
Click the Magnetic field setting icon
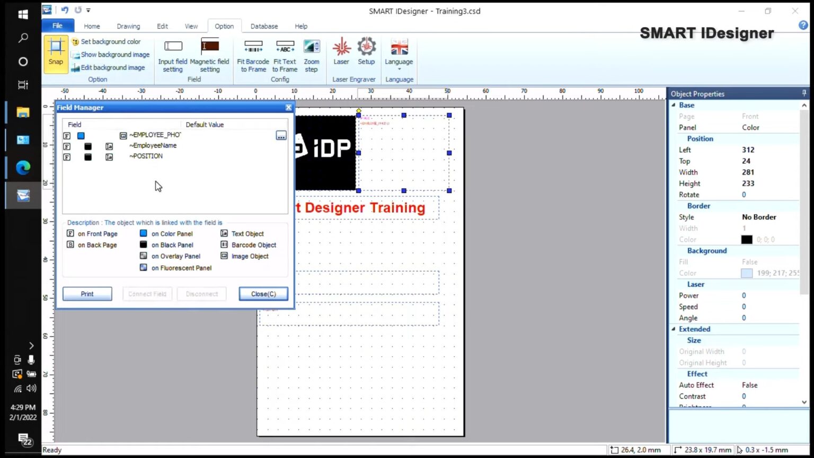pyautogui.click(x=209, y=53)
